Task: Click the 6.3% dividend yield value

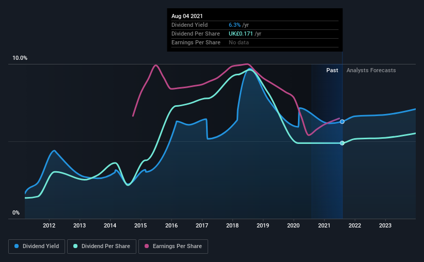Action: pyautogui.click(x=234, y=25)
